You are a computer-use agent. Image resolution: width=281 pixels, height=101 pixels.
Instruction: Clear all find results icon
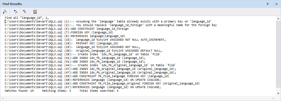(35, 12)
